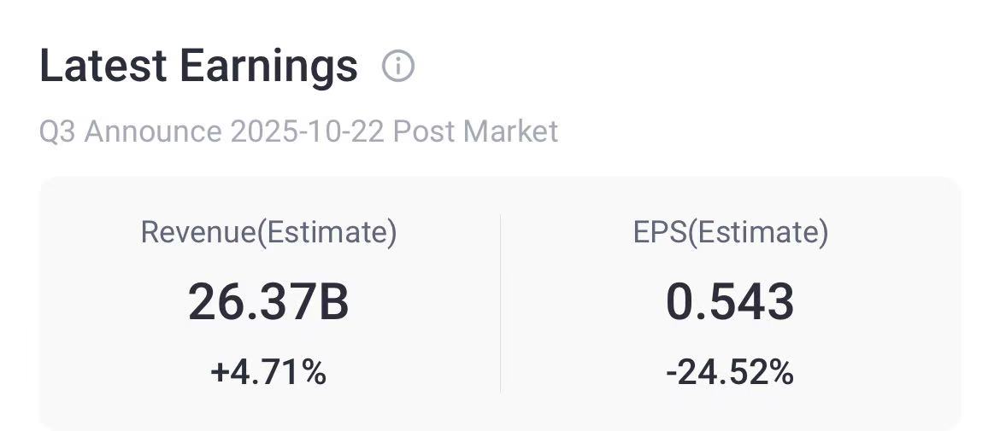The width and height of the screenshot is (1000, 431).
Task: Select the +4.71% revenue change
Action: [268, 372]
